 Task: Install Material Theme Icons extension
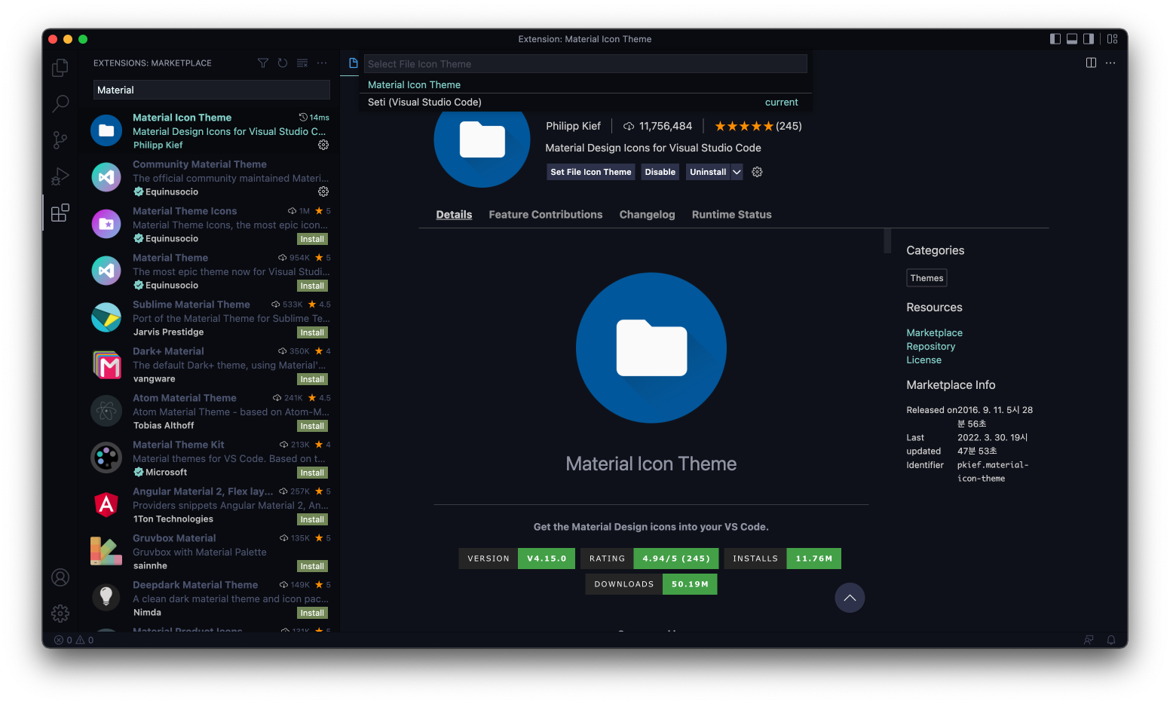(x=312, y=239)
